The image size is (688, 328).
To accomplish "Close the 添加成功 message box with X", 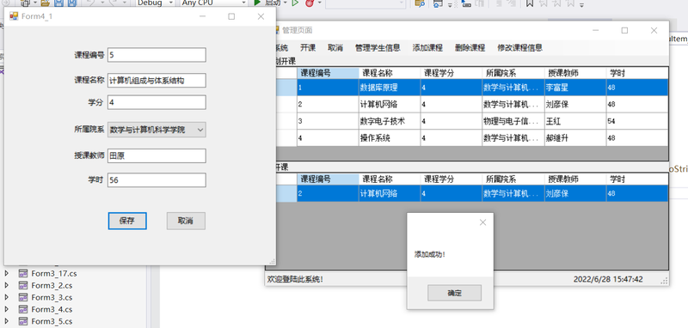I will 482,222.
